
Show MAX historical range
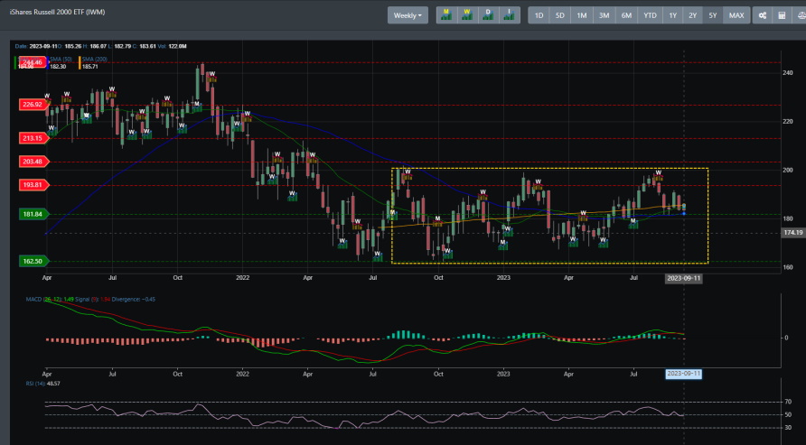pyautogui.click(x=736, y=15)
